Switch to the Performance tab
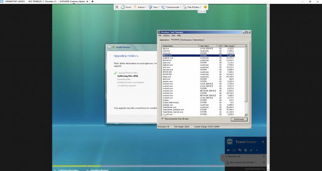Viewport: 322px width, 171px height. click(x=186, y=40)
